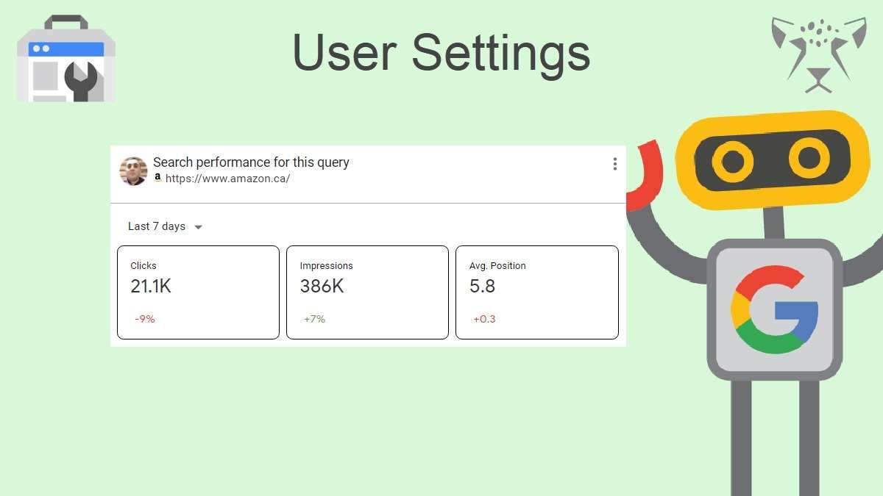Click the user profile avatar photo
Viewport: 883px width, 496px height.
pyautogui.click(x=133, y=171)
